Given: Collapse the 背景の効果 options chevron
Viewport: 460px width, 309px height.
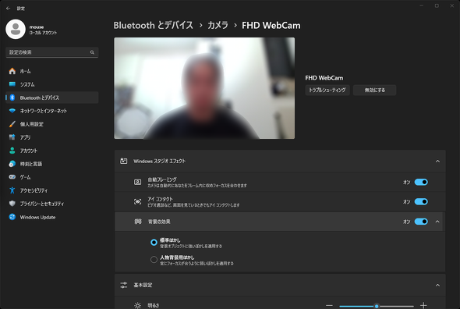Looking at the screenshot, I should click(x=437, y=221).
